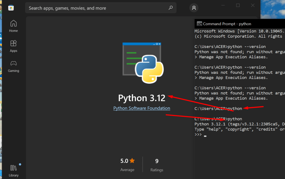The image size is (285, 179).
Task: Click the search magnifier icon
Action: pyautogui.click(x=171, y=8)
